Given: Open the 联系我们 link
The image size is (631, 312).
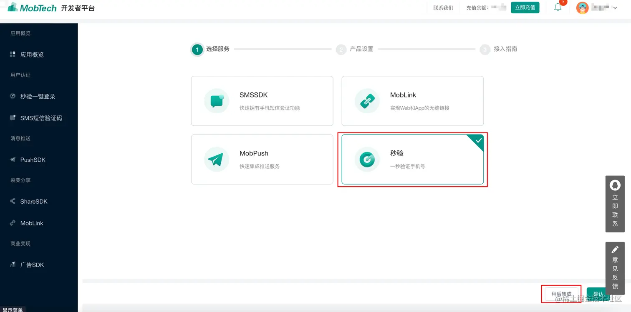Looking at the screenshot, I should point(443,7).
